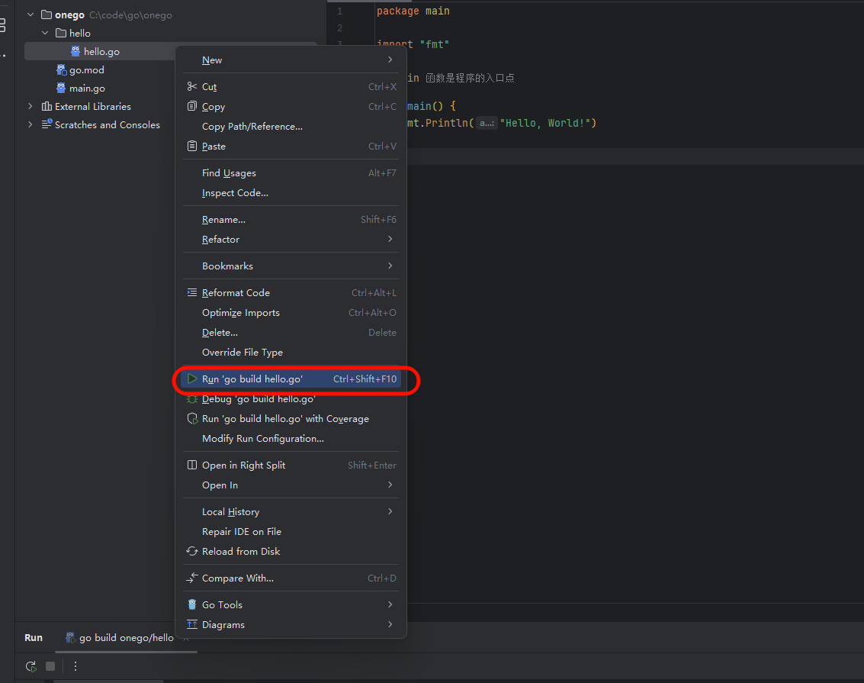Click the Reload from Disk icon
This screenshot has height=683, width=864.
point(191,551)
